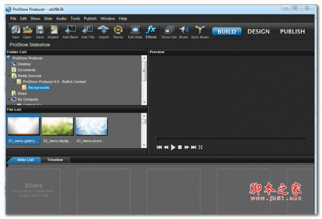Select the Desktop folder
Viewport: 322px width, 219px height.
[24, 64]
